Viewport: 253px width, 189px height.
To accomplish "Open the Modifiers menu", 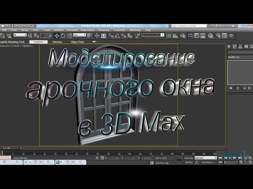I will 59,30.
